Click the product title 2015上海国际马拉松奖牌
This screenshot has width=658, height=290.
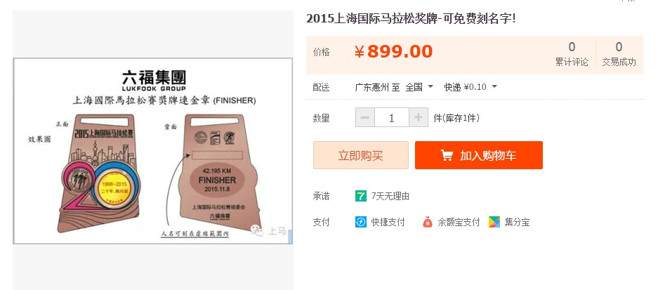(411, 19)
